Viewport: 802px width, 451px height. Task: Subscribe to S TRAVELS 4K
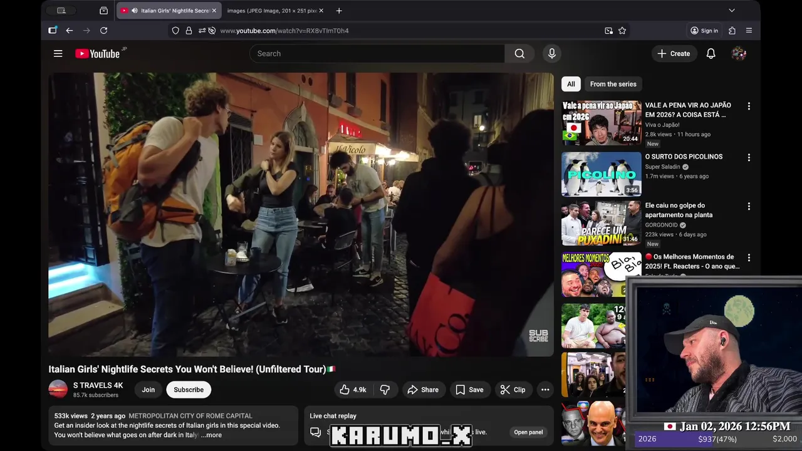click(189, 390)
